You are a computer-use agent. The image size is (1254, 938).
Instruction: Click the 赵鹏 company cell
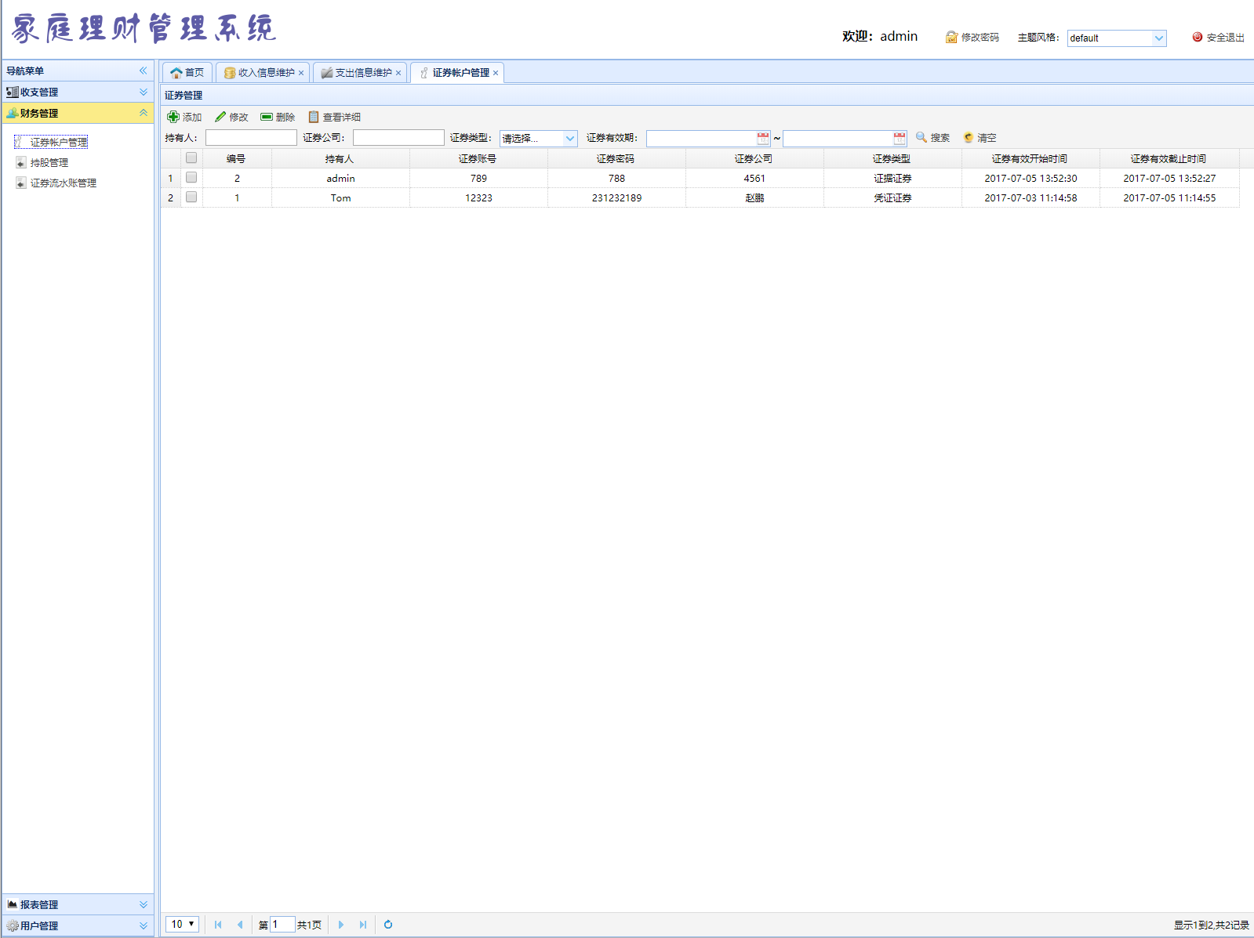(754, 197)
